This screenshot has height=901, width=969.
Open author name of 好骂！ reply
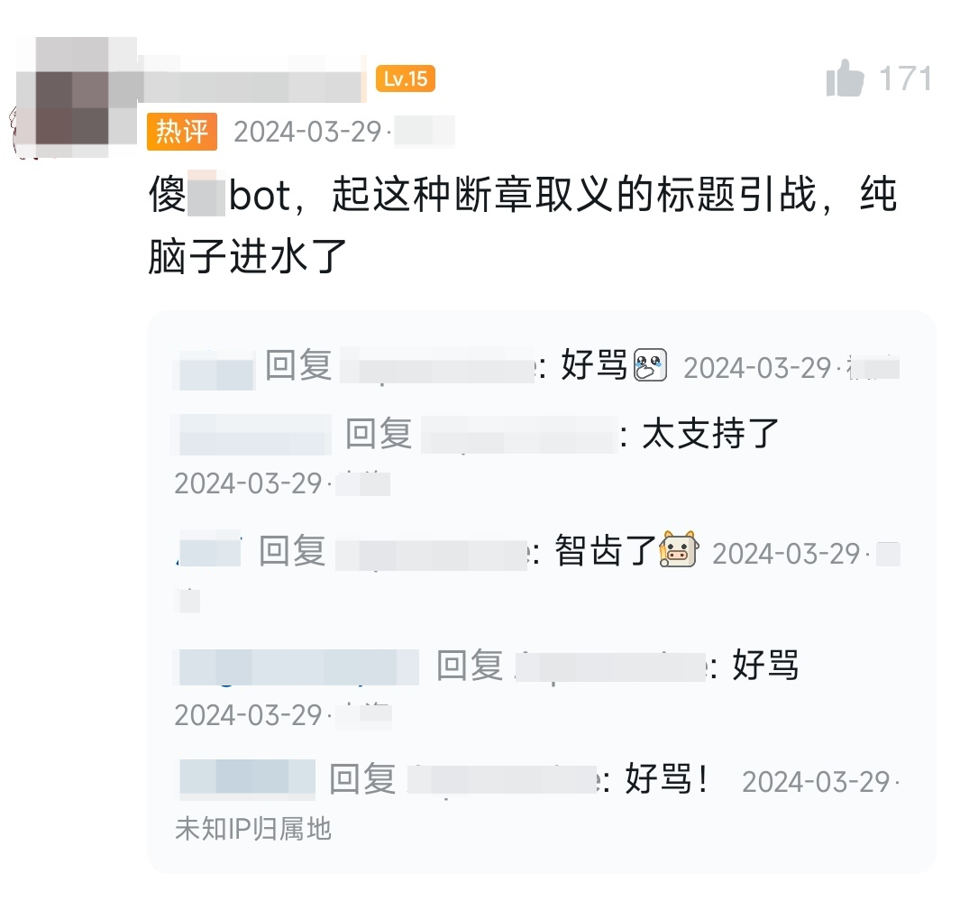(x=247, y=777)
